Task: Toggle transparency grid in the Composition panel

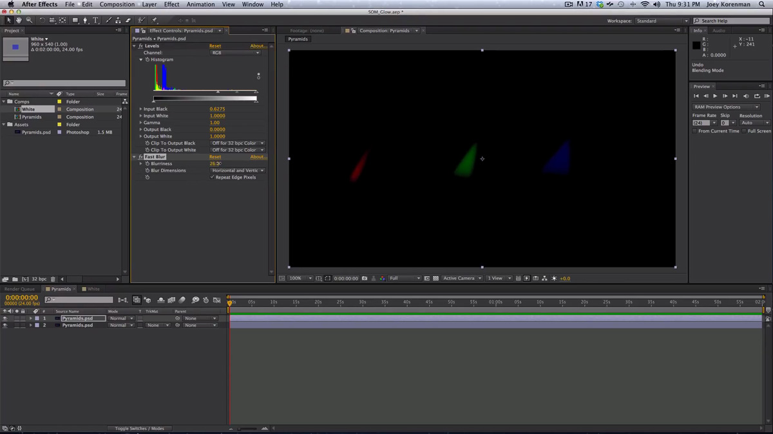Action: (x=435, y=278)
